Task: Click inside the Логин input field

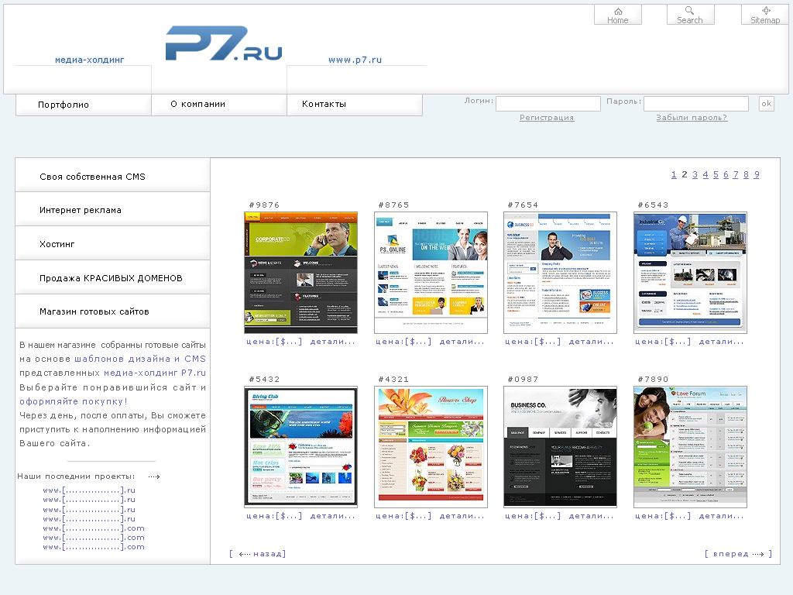Action: (x=548, y=103)
